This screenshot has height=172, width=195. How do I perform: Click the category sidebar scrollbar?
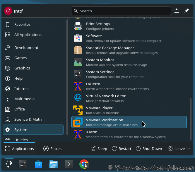(67, 77)
